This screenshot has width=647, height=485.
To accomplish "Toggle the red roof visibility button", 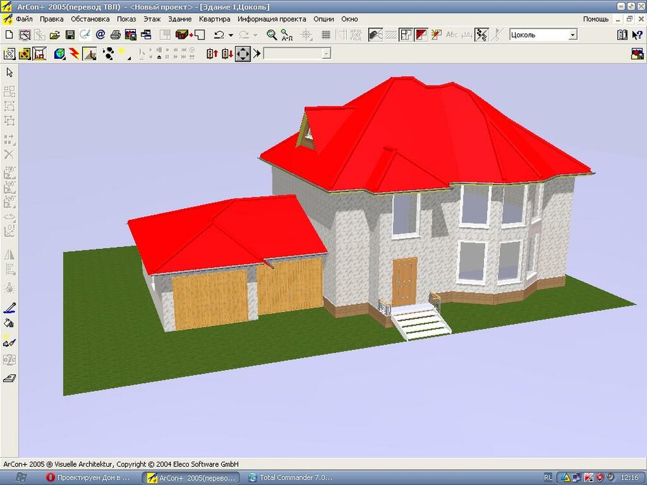I will (x=421, y=35).
